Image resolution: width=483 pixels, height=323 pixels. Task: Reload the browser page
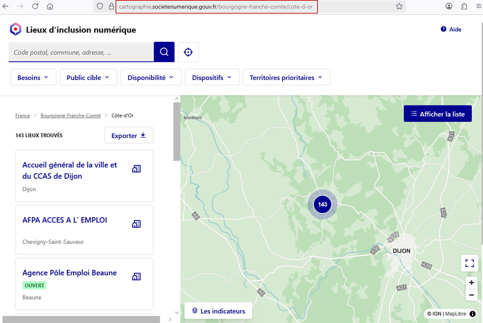pos(35,6)
